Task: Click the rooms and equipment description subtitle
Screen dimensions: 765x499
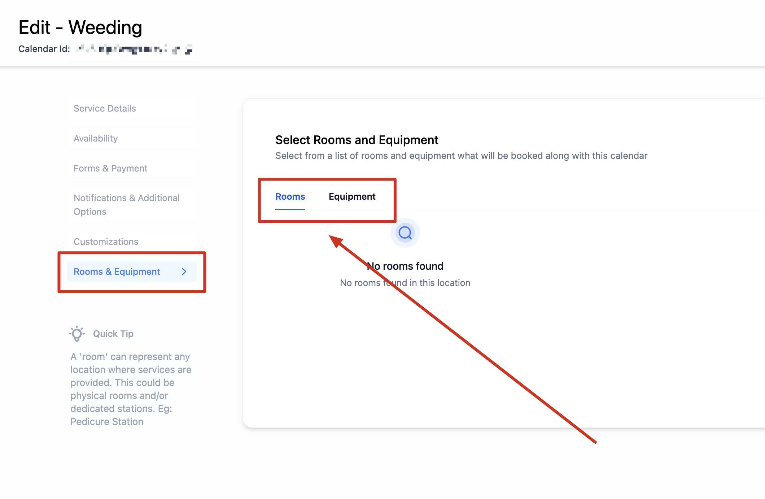Action: [x=461, y=156]
